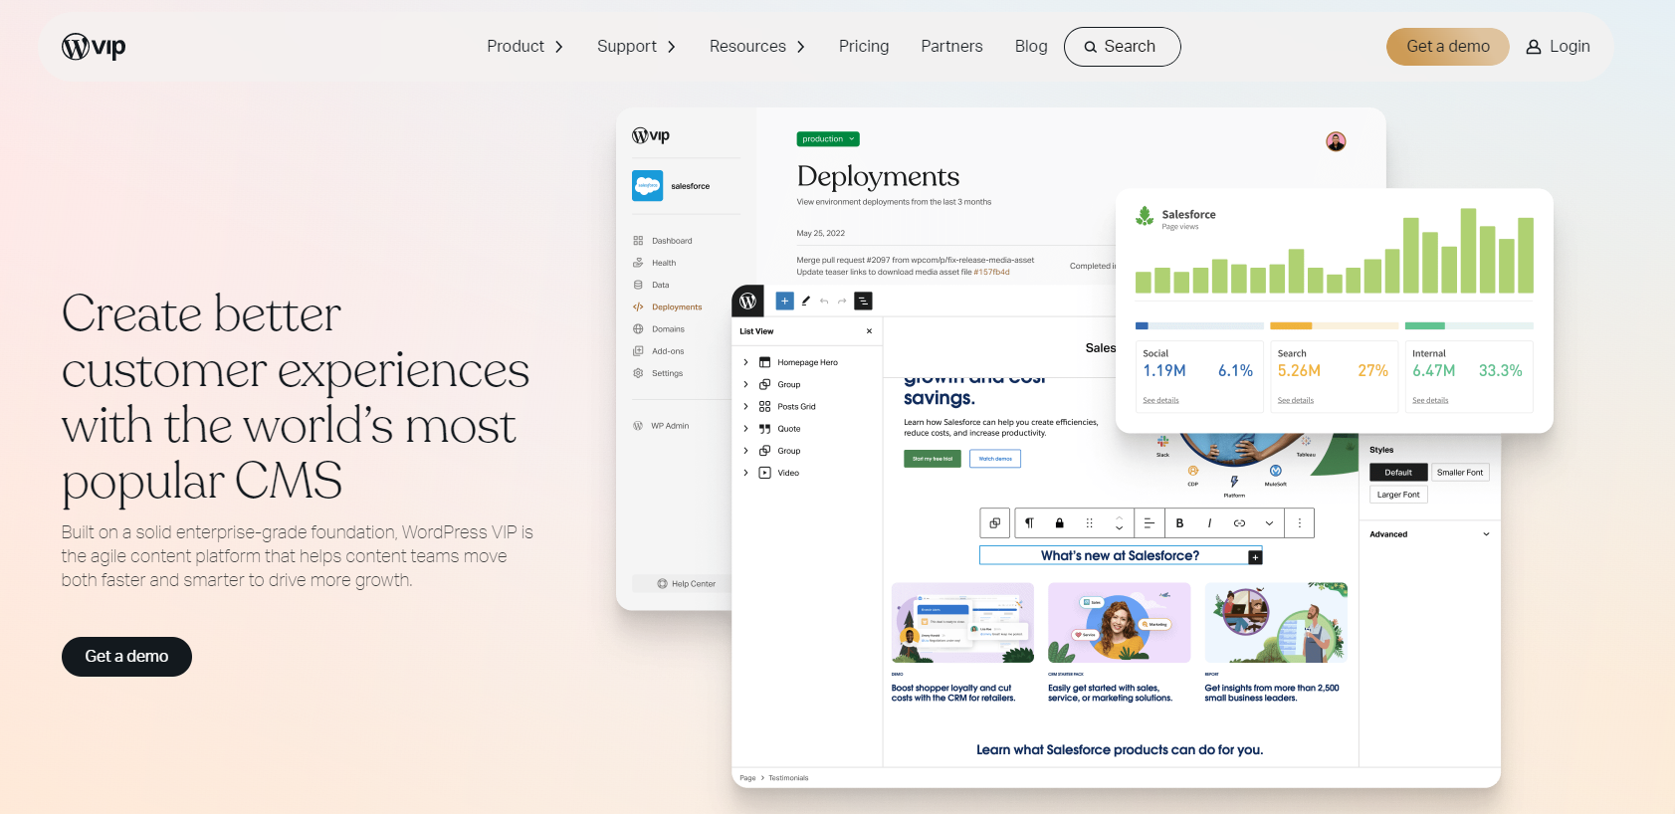Click the move up/down arrows
The image size is (1675, 814).
tap(1120, 523)
